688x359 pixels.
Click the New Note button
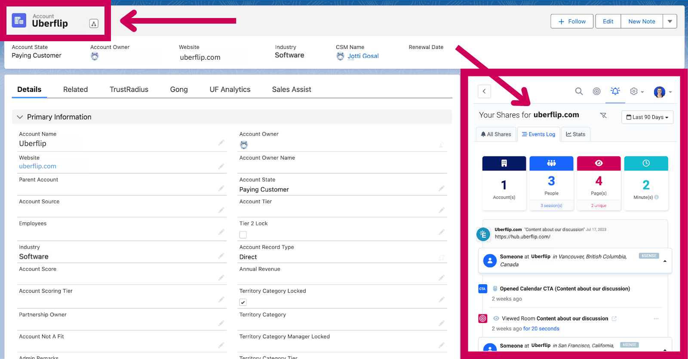[642, 21]
